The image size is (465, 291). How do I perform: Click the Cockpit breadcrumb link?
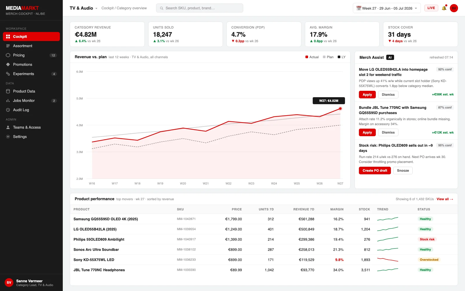(x=108, y=8)
